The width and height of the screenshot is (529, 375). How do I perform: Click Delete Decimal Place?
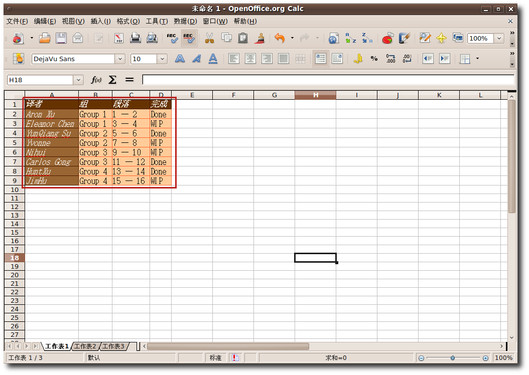pos(407,59)
